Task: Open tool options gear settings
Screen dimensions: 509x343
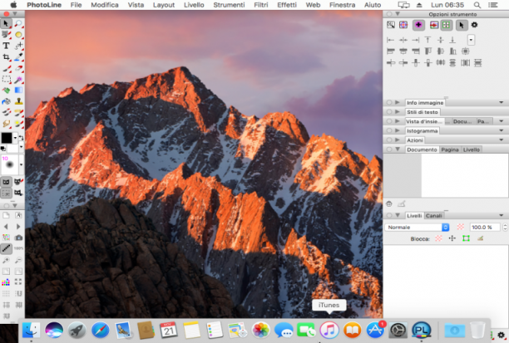Action: pyautogui.click(x=474, y=25)
